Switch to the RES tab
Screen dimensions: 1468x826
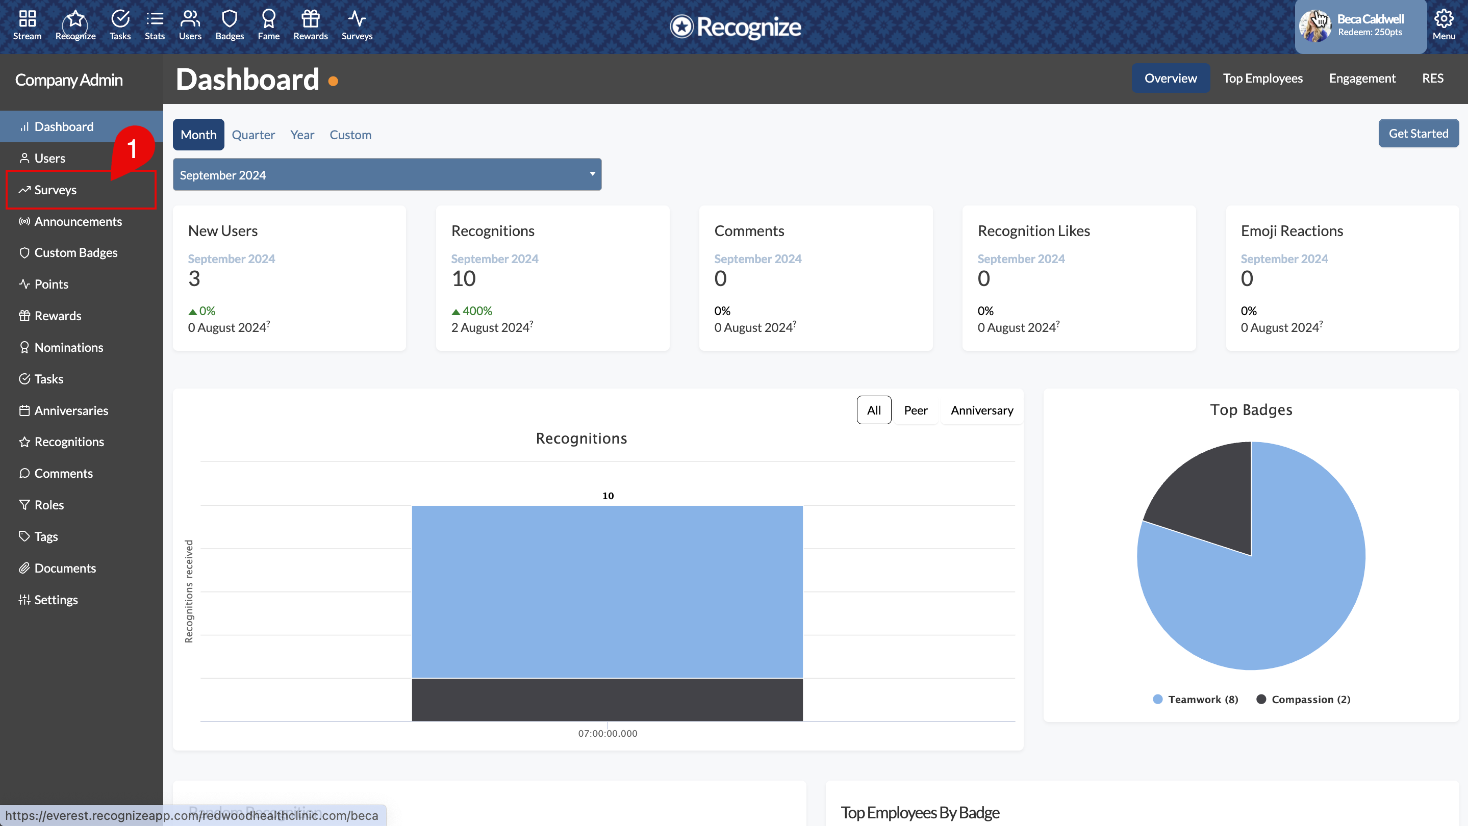[1433, 78]
